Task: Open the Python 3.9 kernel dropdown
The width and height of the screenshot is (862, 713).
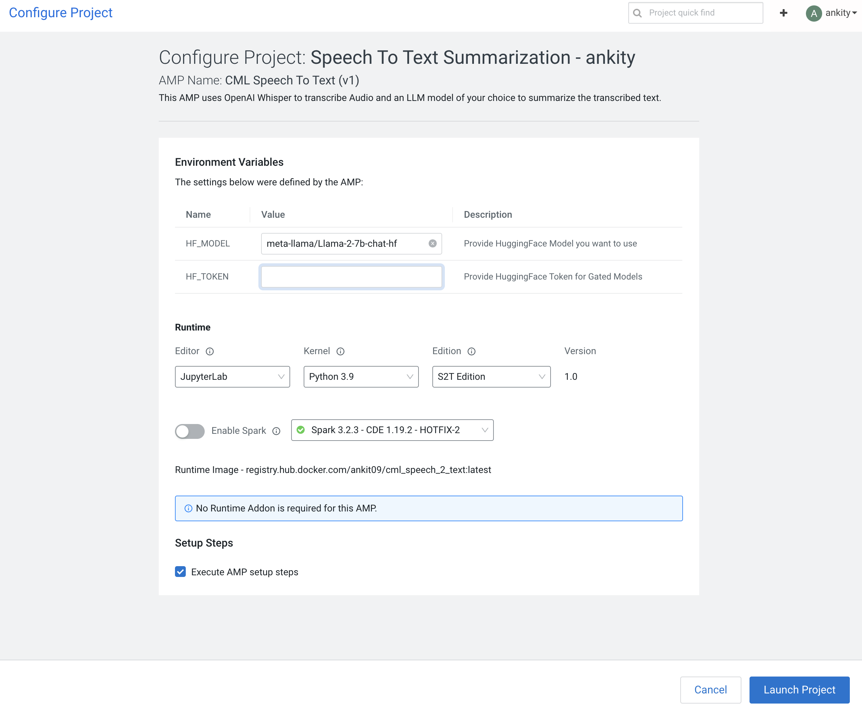Action: coord(361,377)
